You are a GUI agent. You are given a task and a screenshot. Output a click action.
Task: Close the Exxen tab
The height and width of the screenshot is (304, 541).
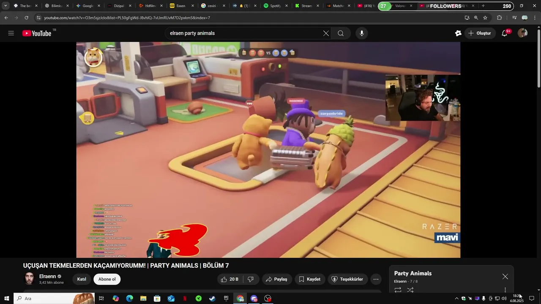tap(193, 6)
